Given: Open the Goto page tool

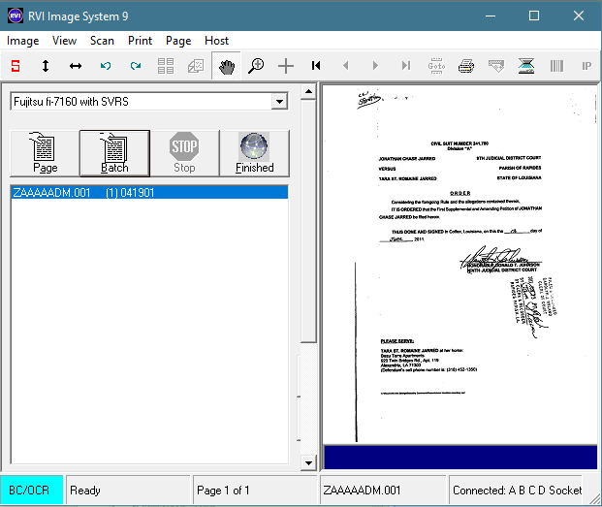Looking at the screenshot, I should [436, 66].
